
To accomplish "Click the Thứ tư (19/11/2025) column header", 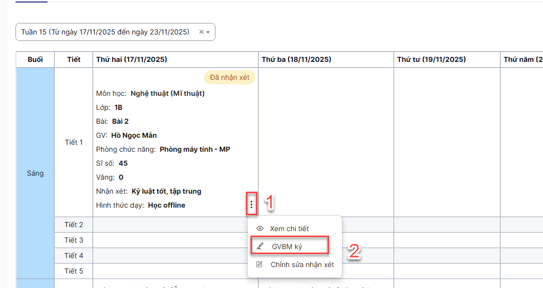I will [431, 59].
